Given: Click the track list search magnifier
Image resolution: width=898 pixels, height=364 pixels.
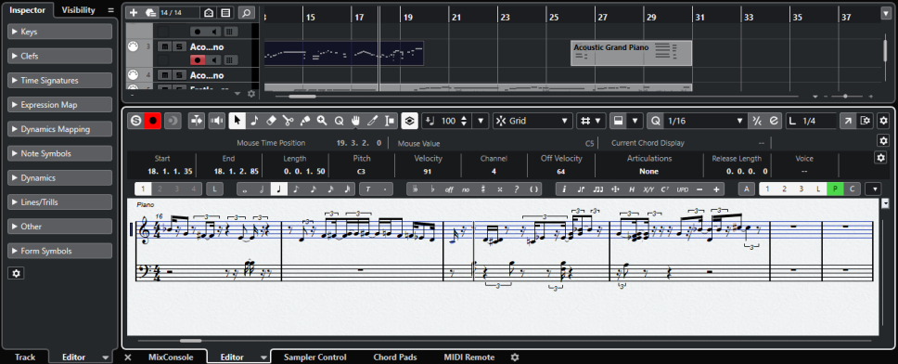Looking at the screenshot, I should point(246,13).
